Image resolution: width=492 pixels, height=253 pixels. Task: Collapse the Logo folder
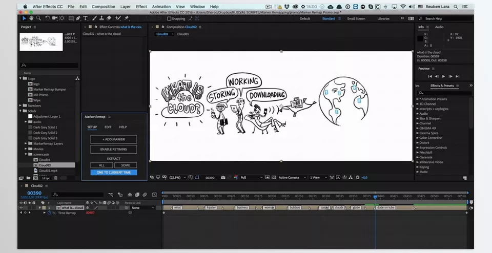pyautogui.click(x=20, y=78)
